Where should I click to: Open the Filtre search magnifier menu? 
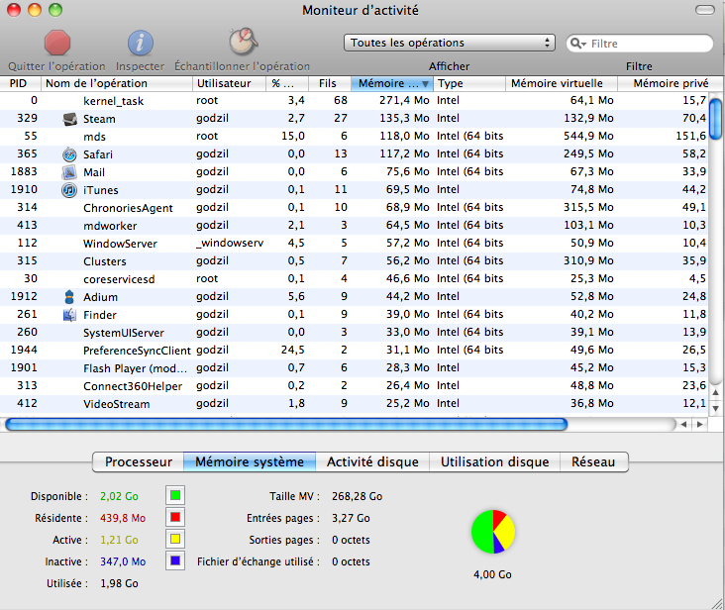click(x=578, y=45)
